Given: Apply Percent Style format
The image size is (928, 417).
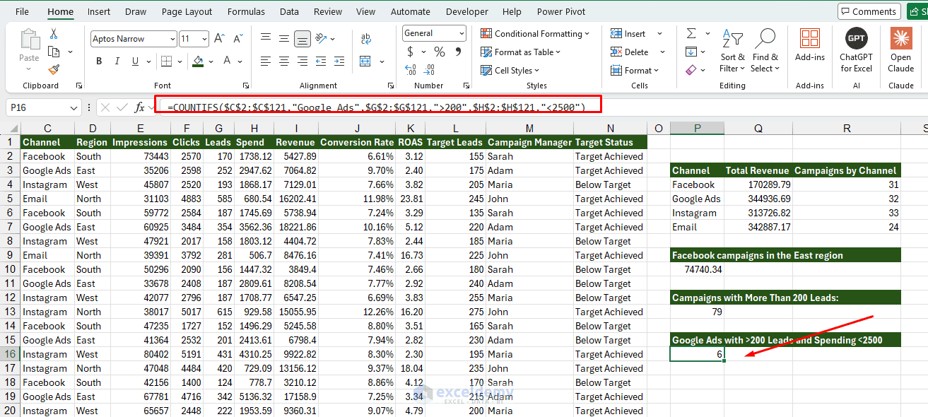Looking at the screenshot, I should [x=440, y=52].
